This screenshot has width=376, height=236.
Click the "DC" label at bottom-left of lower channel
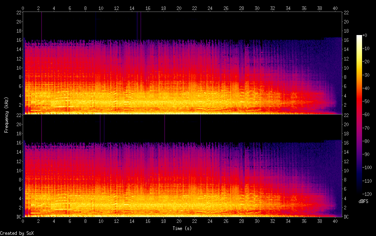[19, 217]
